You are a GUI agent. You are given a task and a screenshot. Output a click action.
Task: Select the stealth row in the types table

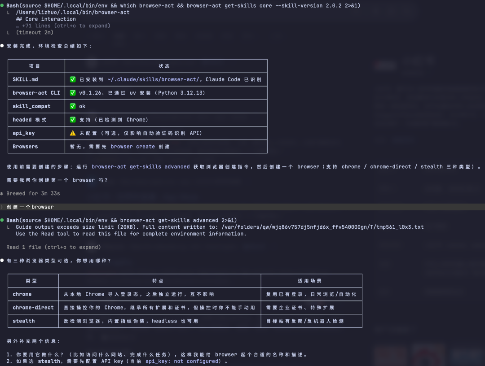pos(185,321)
